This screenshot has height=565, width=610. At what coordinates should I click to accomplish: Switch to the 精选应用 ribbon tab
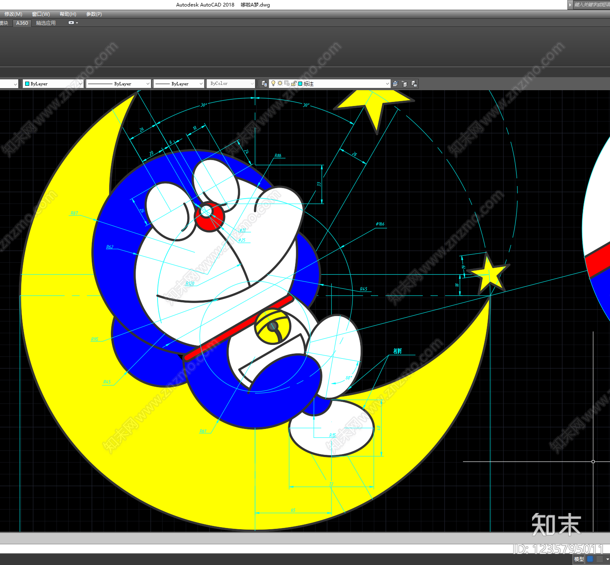(x=46, y=23)
